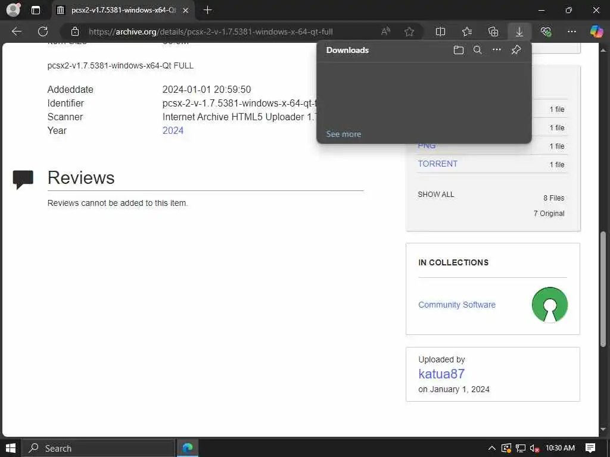Open the notification center icon
Image resolution: width=610 pixels, height=457 pixels.
coord(590,448)
